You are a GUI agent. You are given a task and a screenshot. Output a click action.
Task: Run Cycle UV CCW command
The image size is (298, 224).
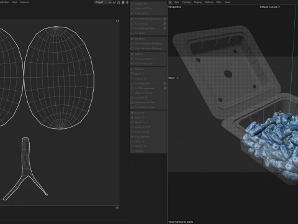(x=148, y=127)
